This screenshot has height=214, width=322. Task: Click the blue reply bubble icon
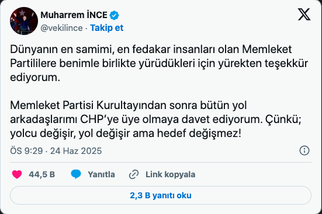point(76,174)
